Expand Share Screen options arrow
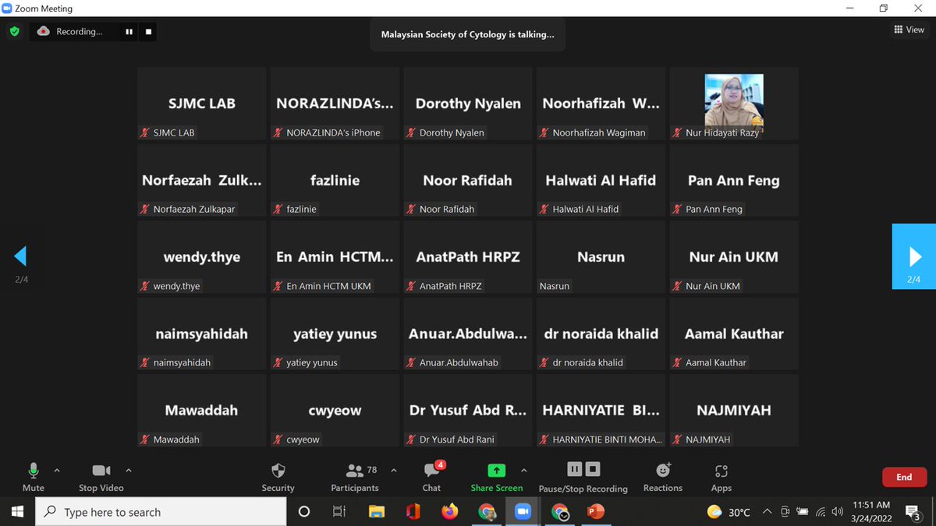This screenshot has height=526, width=936. [523, 471]
